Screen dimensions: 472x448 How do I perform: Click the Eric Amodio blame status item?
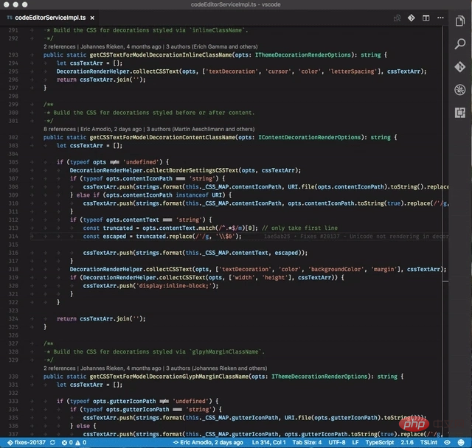coord(208,442)
